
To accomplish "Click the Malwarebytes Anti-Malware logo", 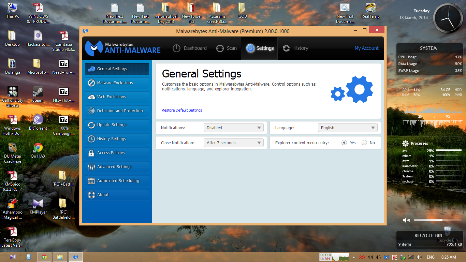I will pos(123,48).
